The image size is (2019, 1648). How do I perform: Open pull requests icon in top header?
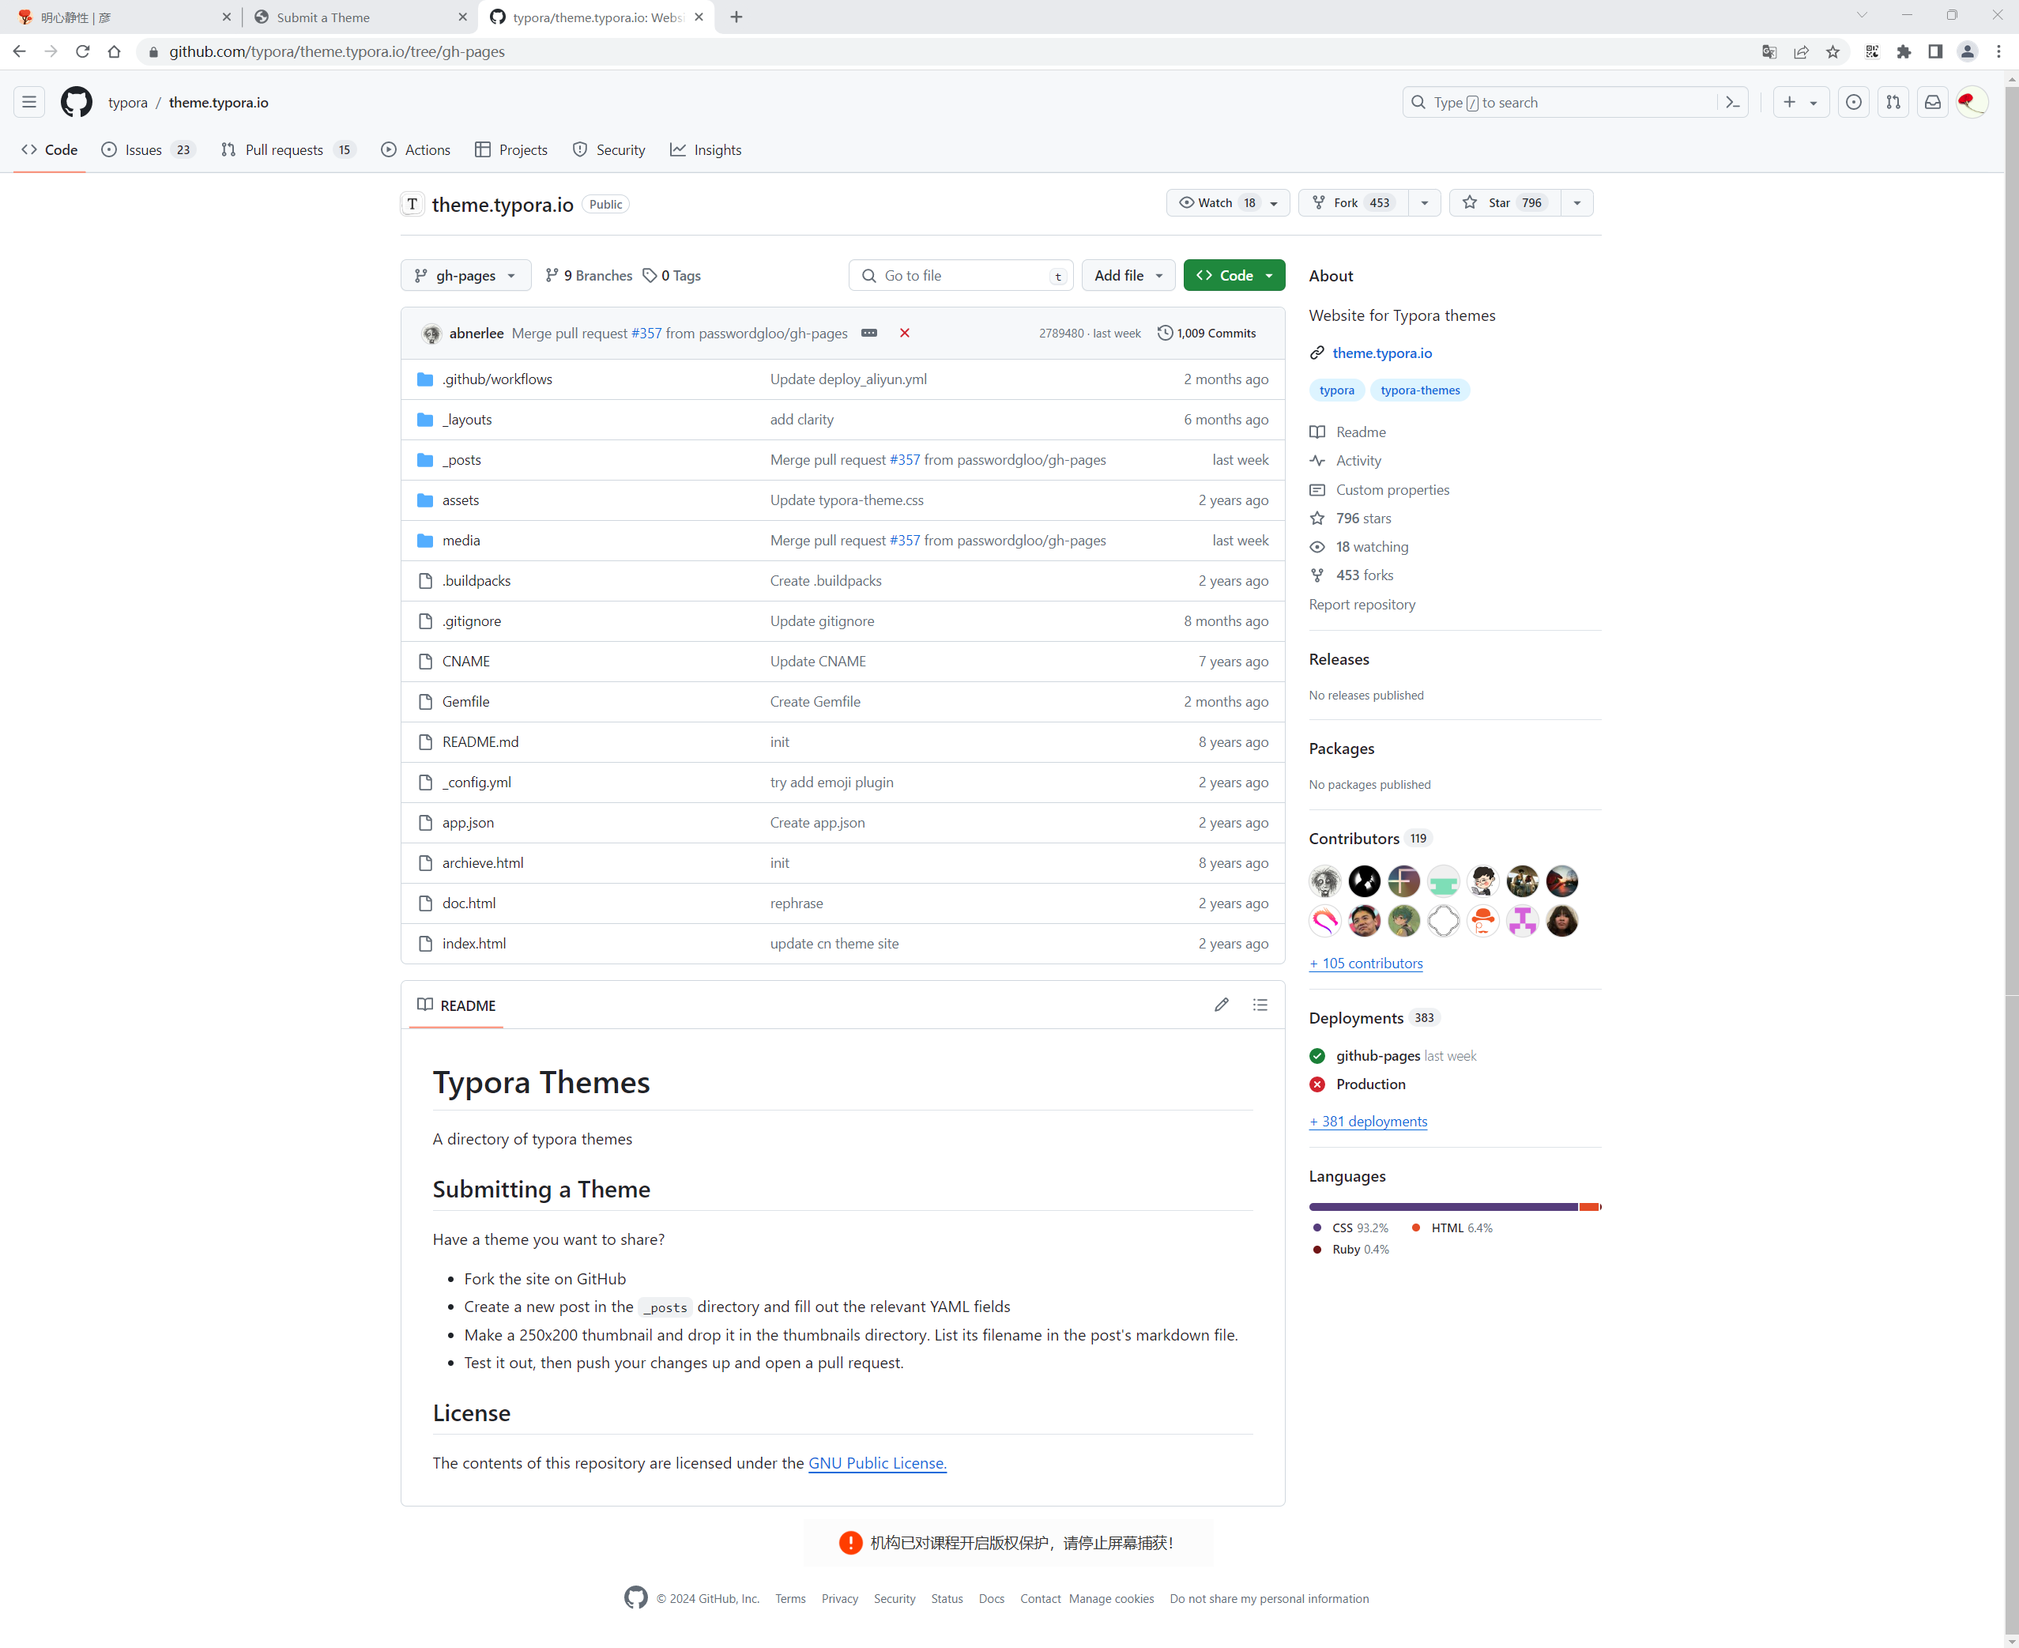pos(1893,102)
